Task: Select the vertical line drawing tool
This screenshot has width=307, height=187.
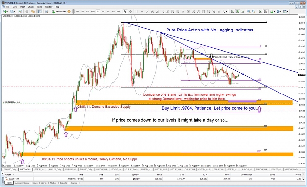Action: click(137, 12)
